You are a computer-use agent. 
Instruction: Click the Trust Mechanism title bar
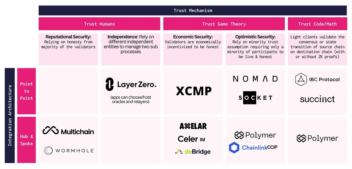tap(193, 11)
